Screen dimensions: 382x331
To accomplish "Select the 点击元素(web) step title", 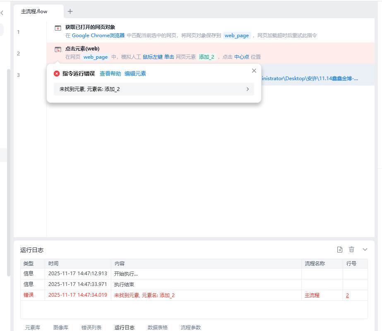I will (x=82, y=49).
